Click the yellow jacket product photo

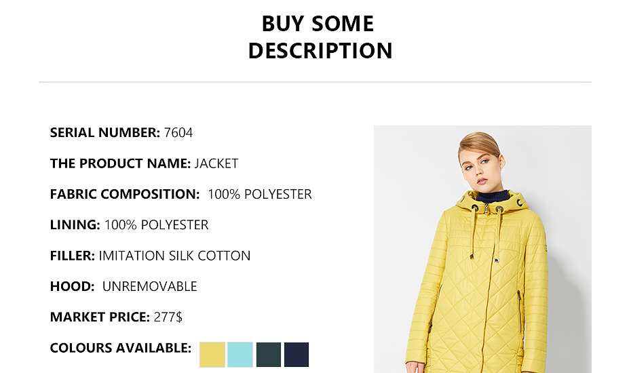(x=482, y=271)
